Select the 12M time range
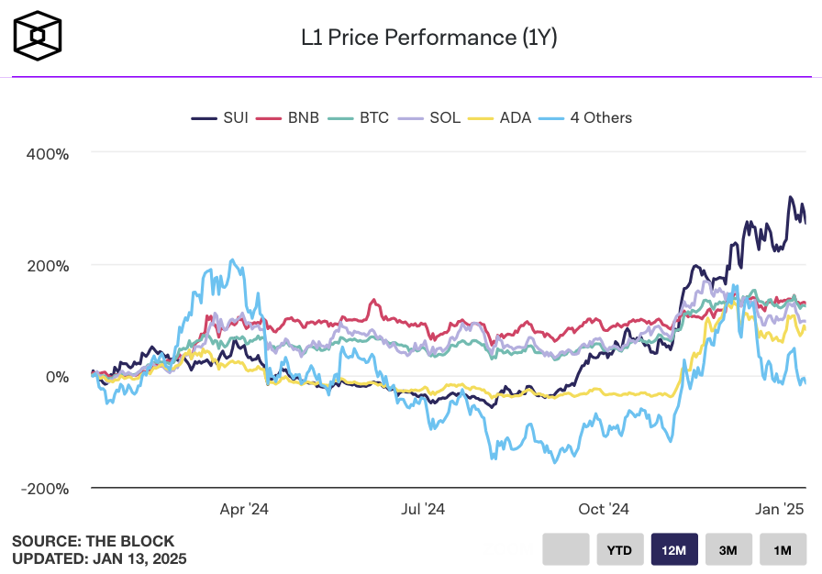The width and height of the screenshot is (822, 574). (x=674, y=550)
